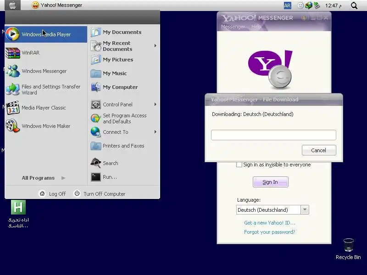
Task: Cancel the Deutsch language download
Action: tap(319, 150)
